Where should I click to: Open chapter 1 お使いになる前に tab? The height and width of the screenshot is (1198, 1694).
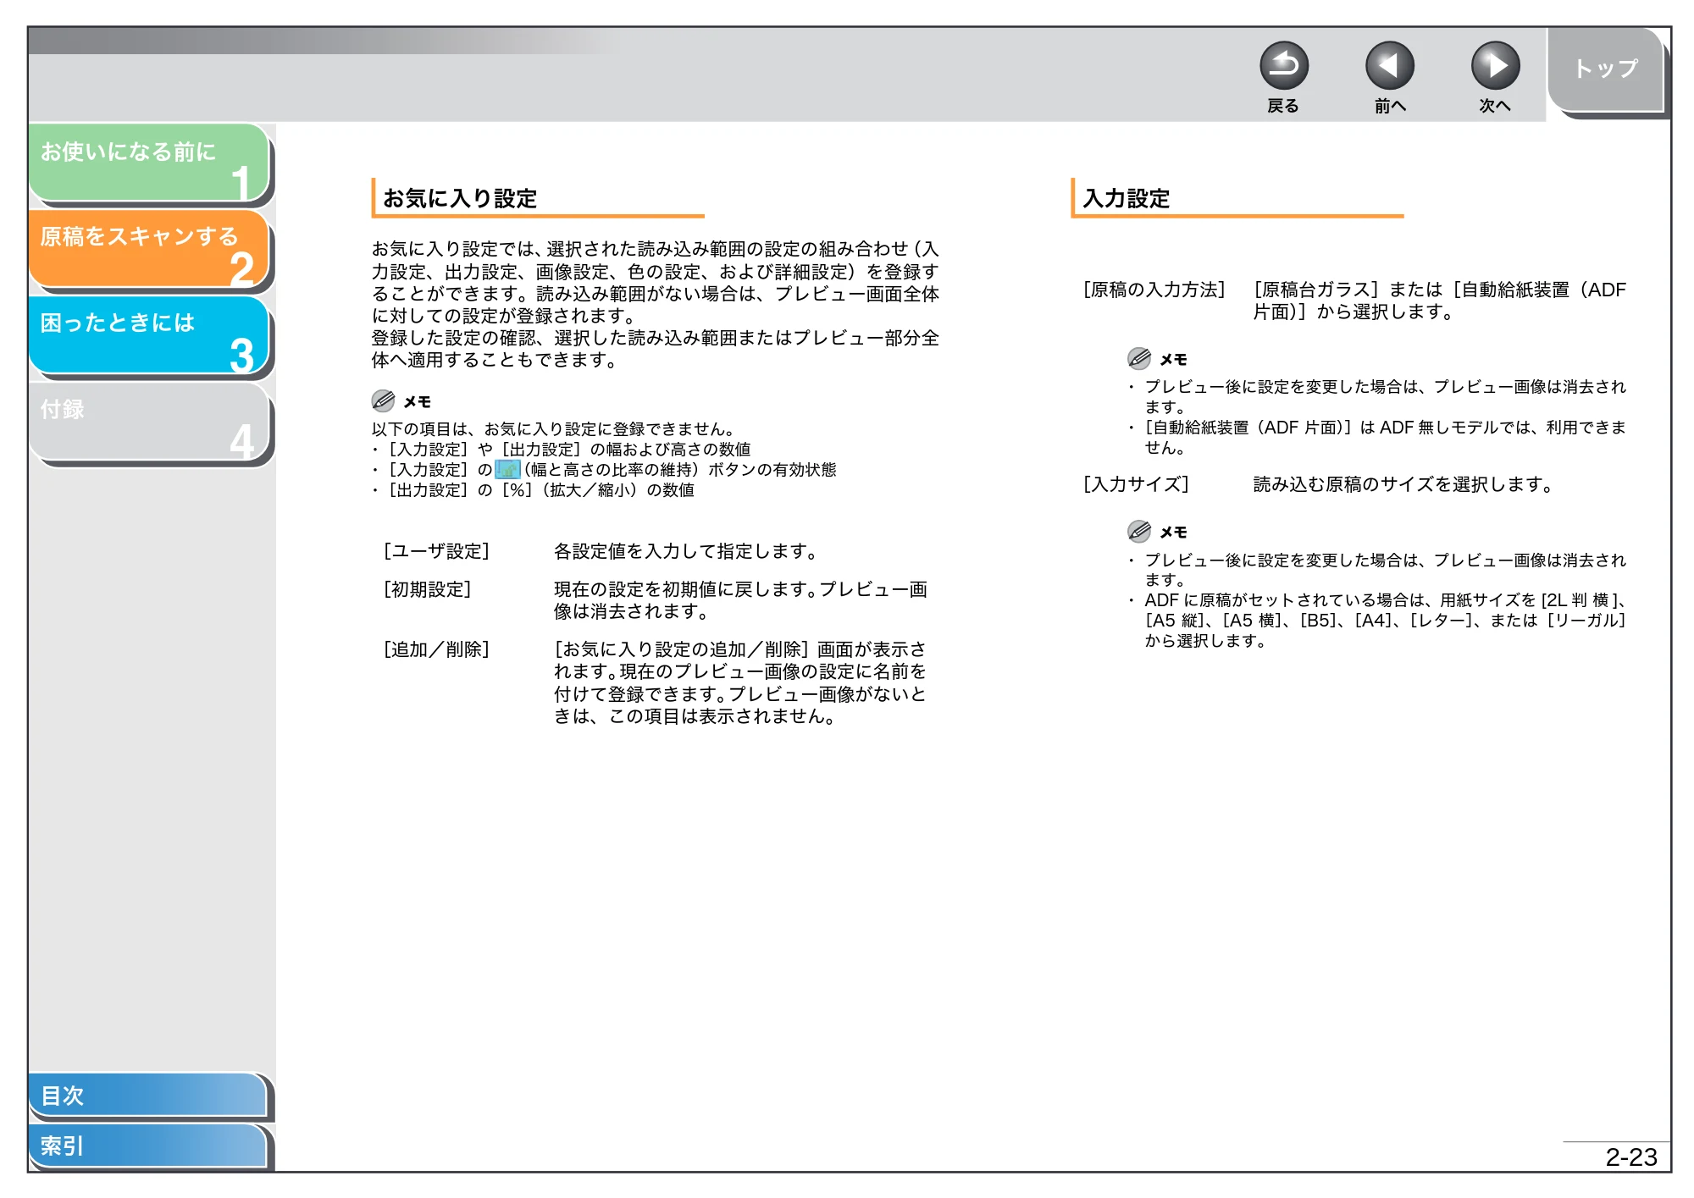click(149, 163)
